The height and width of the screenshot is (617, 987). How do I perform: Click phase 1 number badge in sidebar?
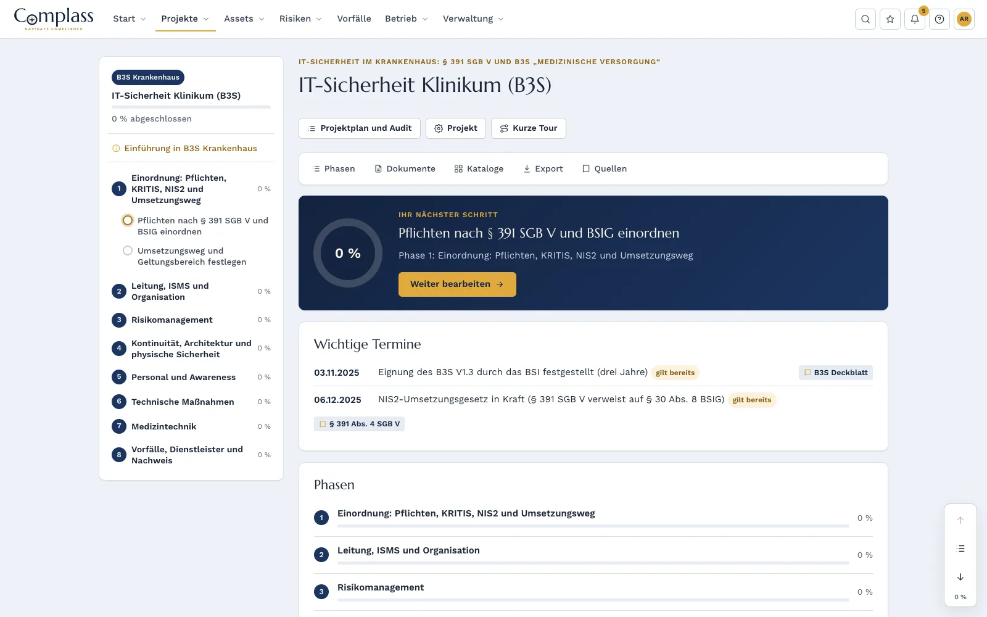tap(119, 189)
